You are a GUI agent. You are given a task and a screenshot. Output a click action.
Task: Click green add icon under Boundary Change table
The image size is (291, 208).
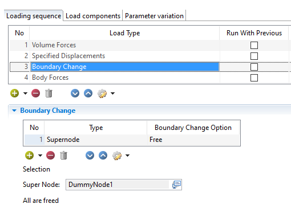click(29, 156)
